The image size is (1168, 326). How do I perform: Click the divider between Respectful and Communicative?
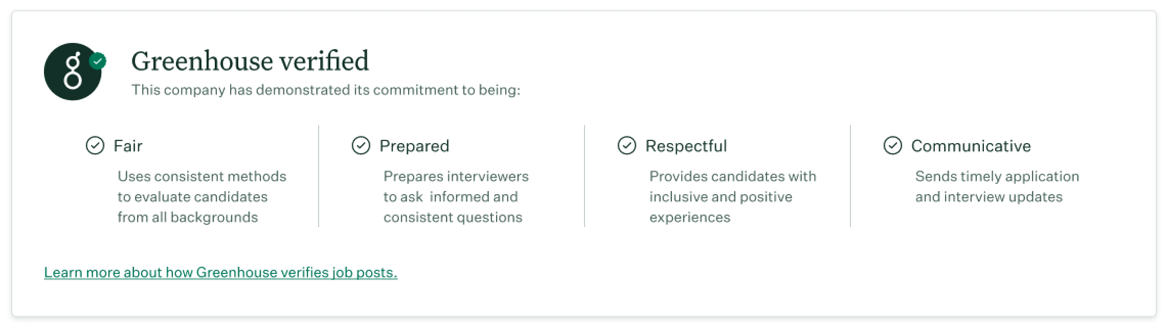pyautogui.click(x=850, y=176)
